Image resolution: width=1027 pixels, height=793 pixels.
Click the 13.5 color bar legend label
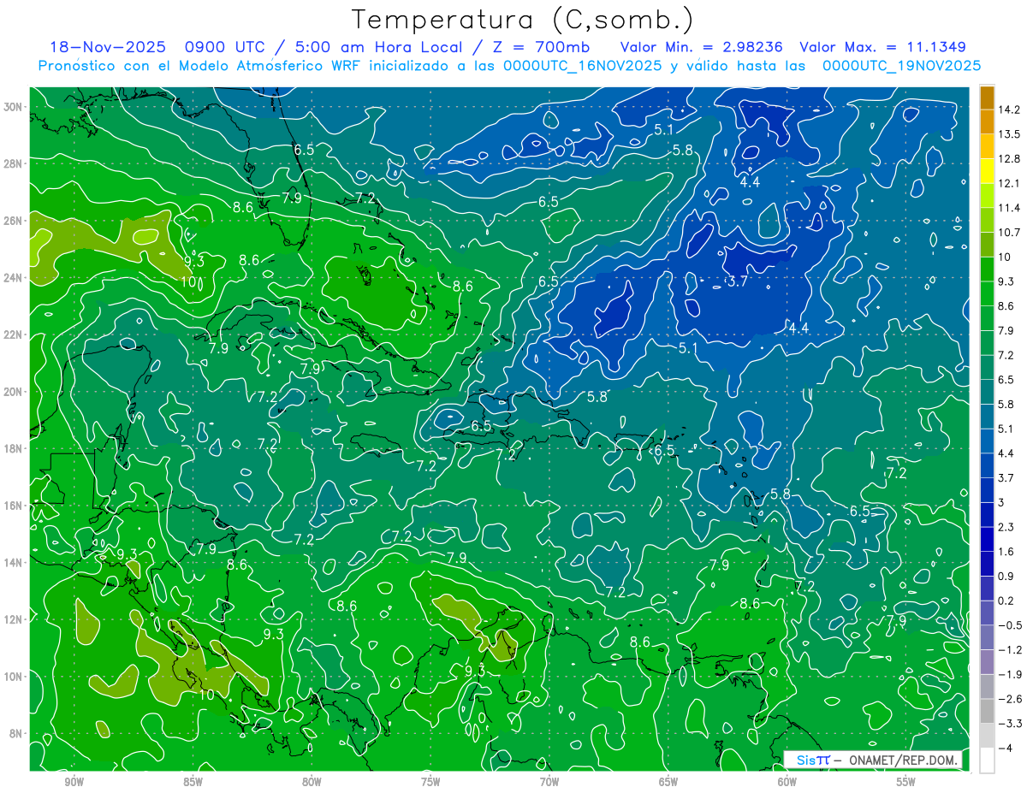coord(1010,134)
